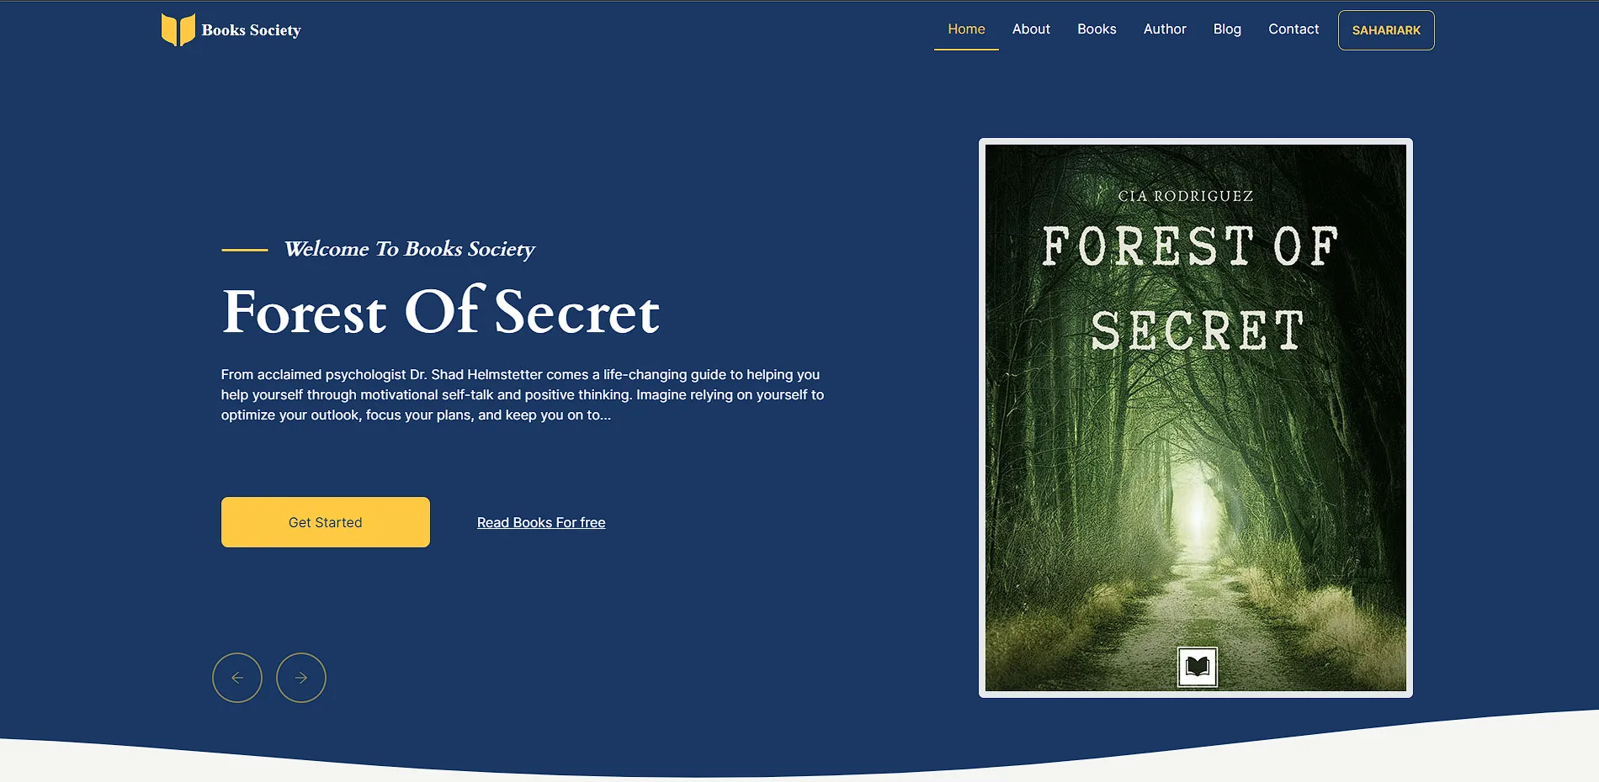Advance to next slide arrow
1599x782 pixels.
coord(301,678)
